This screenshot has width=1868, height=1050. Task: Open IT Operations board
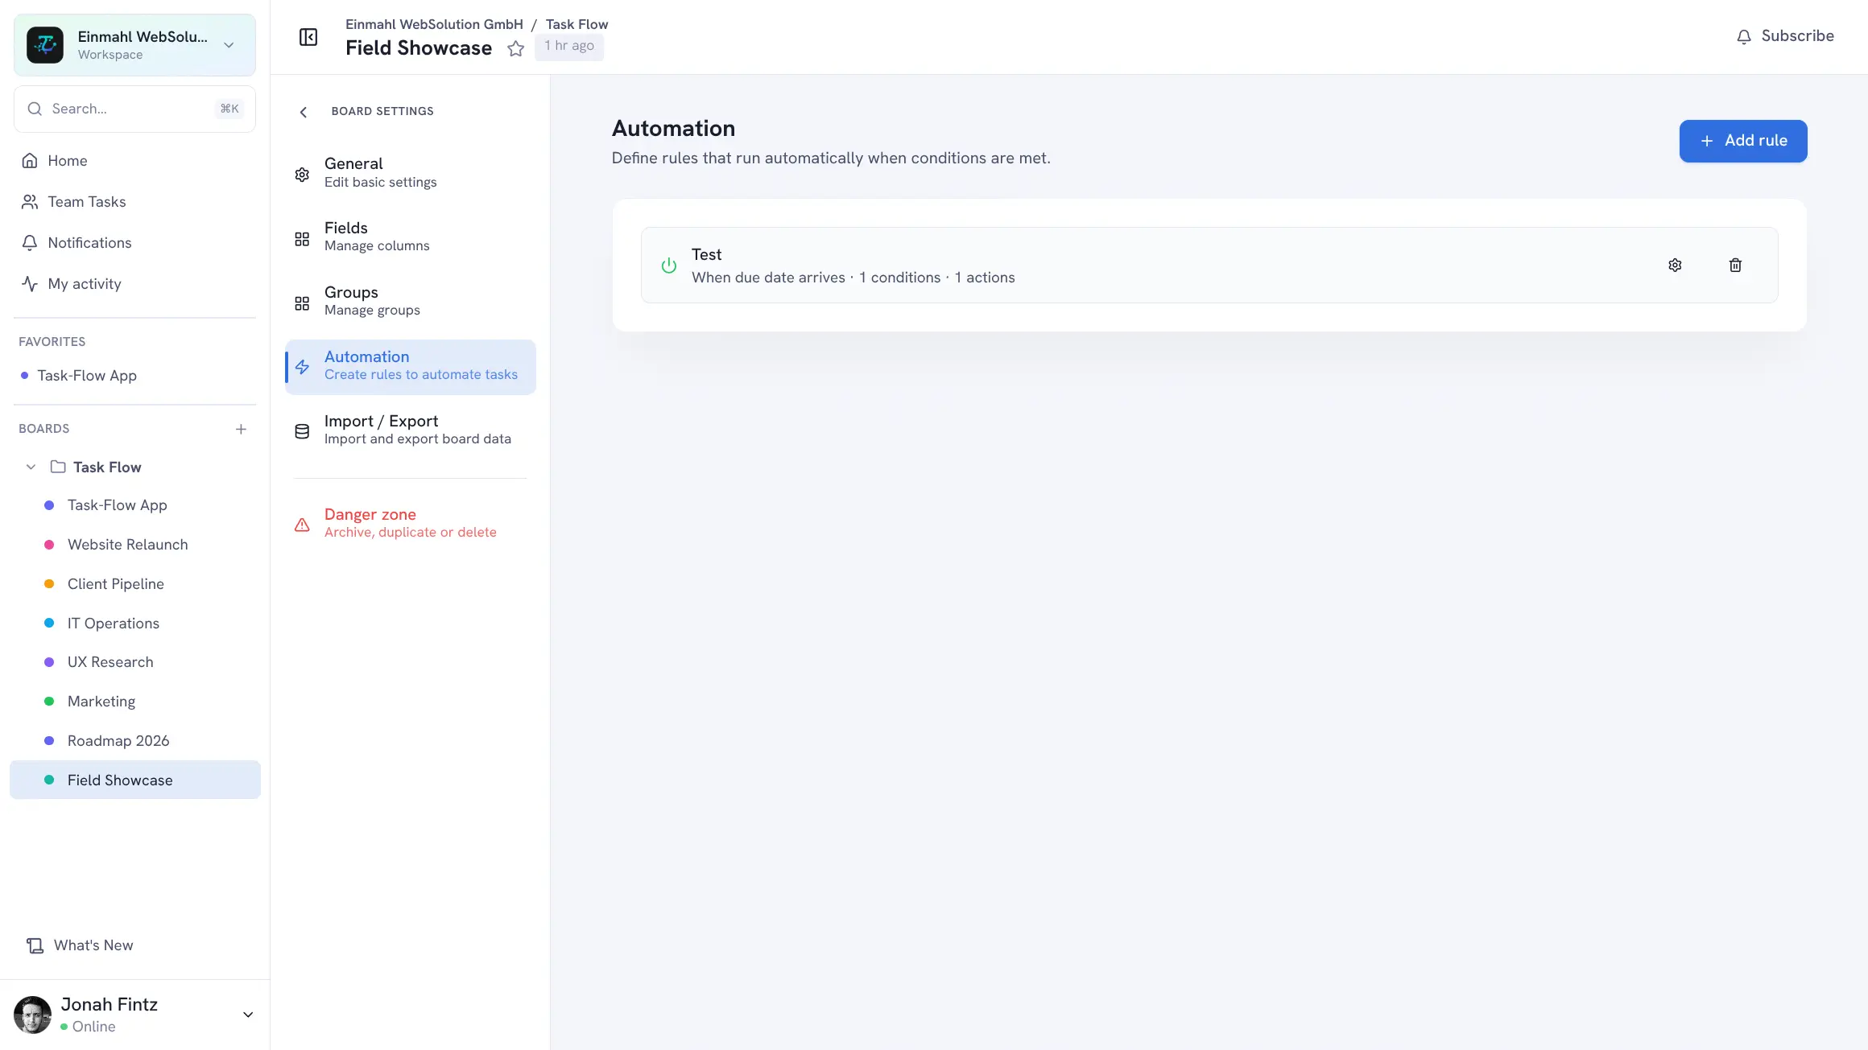coord(135,624)
